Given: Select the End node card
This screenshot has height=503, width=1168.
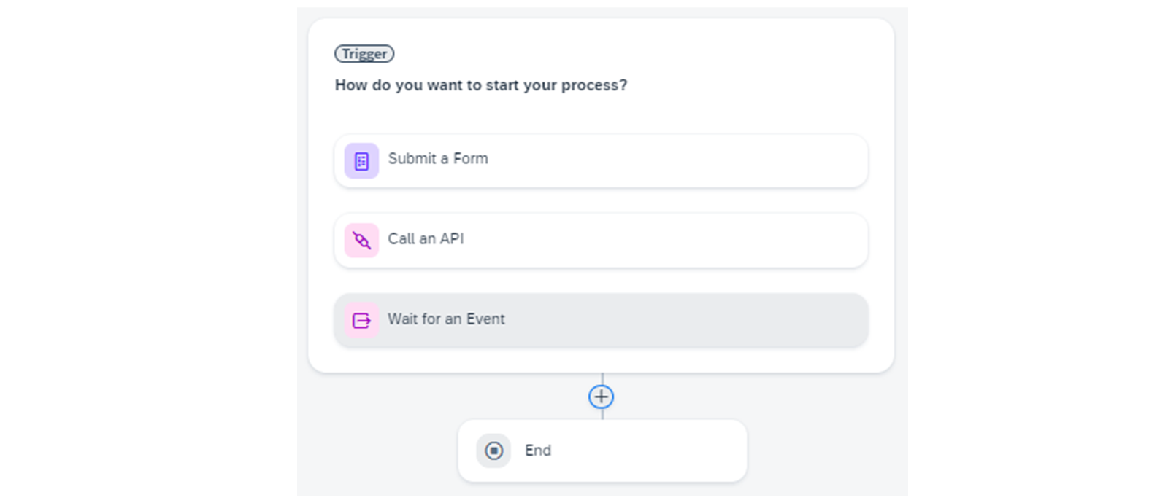Looking at the screenshot, I should pyautogui.click(x=602, y=451).
